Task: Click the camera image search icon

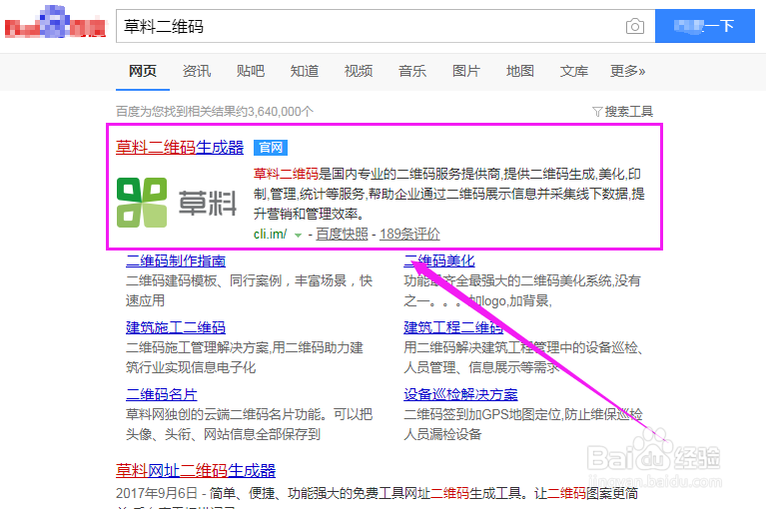Action: (634, 26)
